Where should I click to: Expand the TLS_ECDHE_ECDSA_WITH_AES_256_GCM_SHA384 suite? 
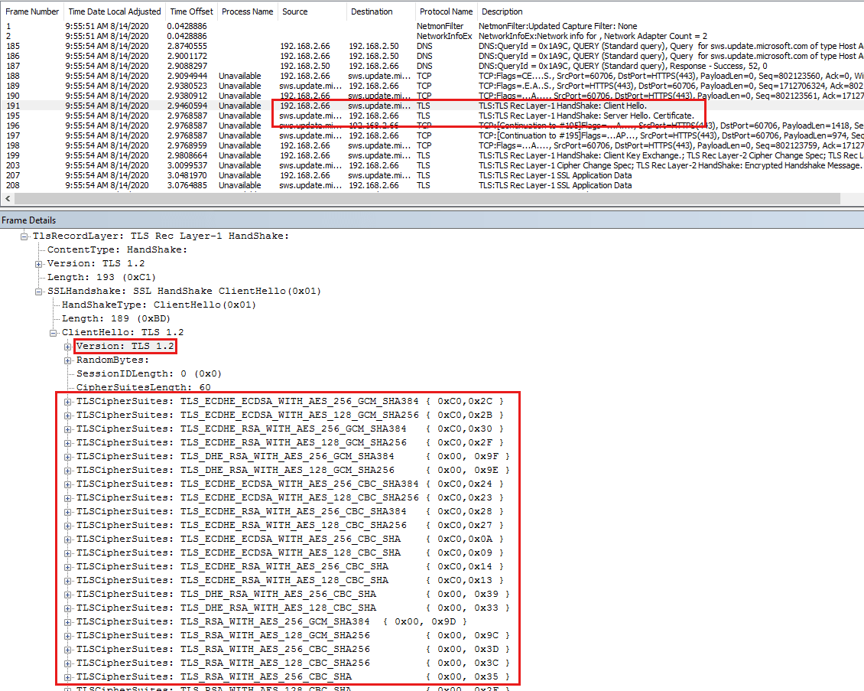tap(66, 400)
